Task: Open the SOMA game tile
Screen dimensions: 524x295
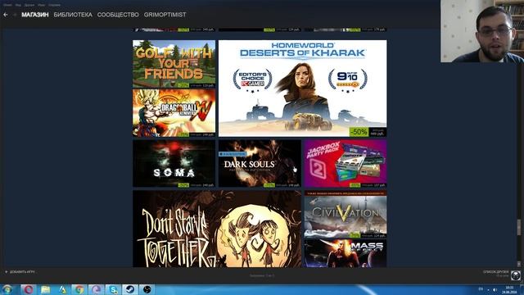Action: [174, 164]
